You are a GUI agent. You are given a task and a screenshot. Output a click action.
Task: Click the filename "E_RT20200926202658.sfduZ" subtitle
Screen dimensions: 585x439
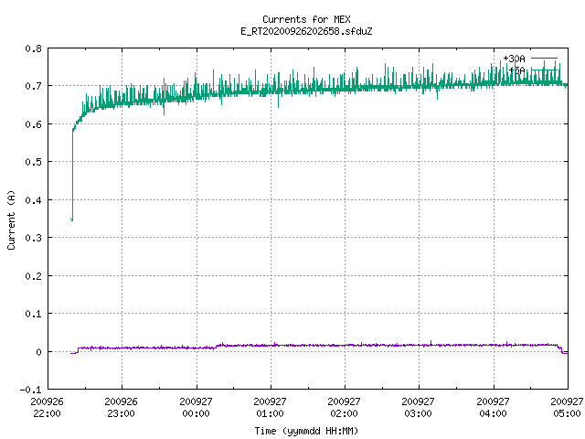point(306,31)
